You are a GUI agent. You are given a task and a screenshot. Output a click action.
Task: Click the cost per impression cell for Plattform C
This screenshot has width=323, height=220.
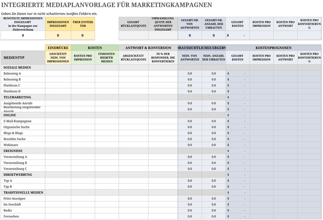(x=83, y=85)
